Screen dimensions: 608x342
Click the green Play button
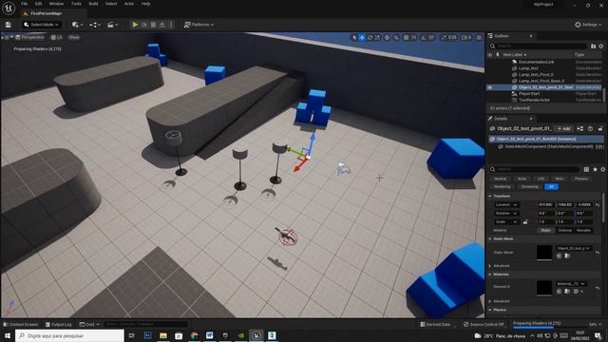(135, 25)
